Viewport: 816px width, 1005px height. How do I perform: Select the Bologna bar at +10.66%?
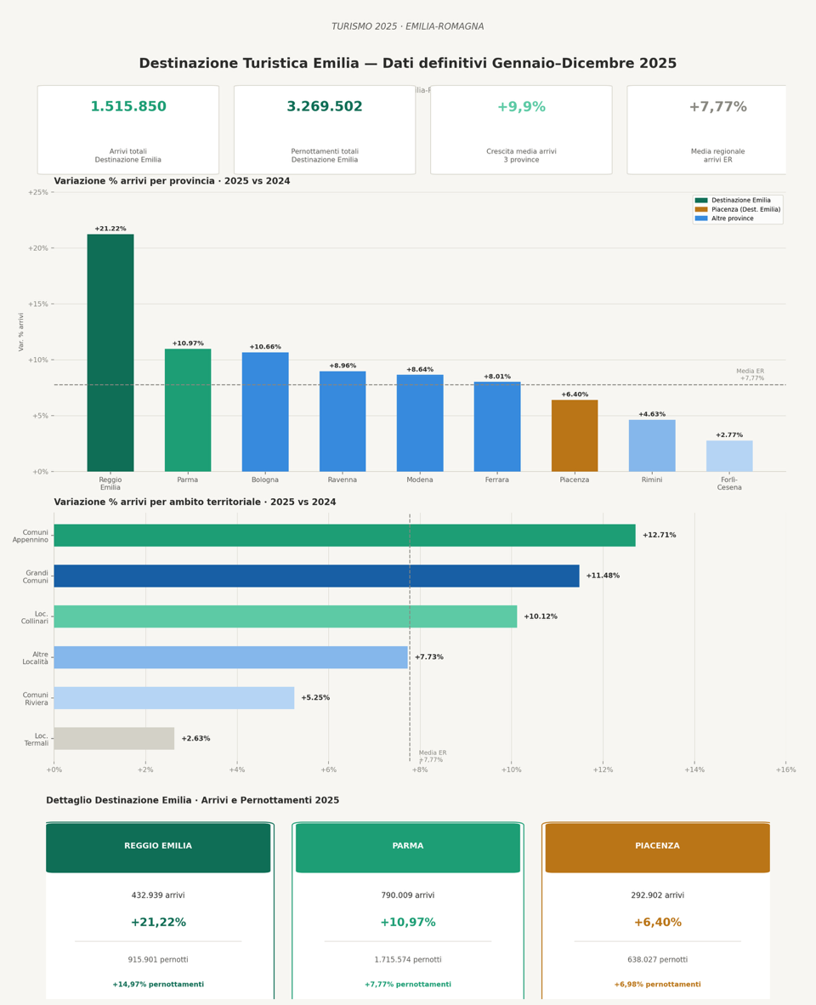click(x=265, y=412)
